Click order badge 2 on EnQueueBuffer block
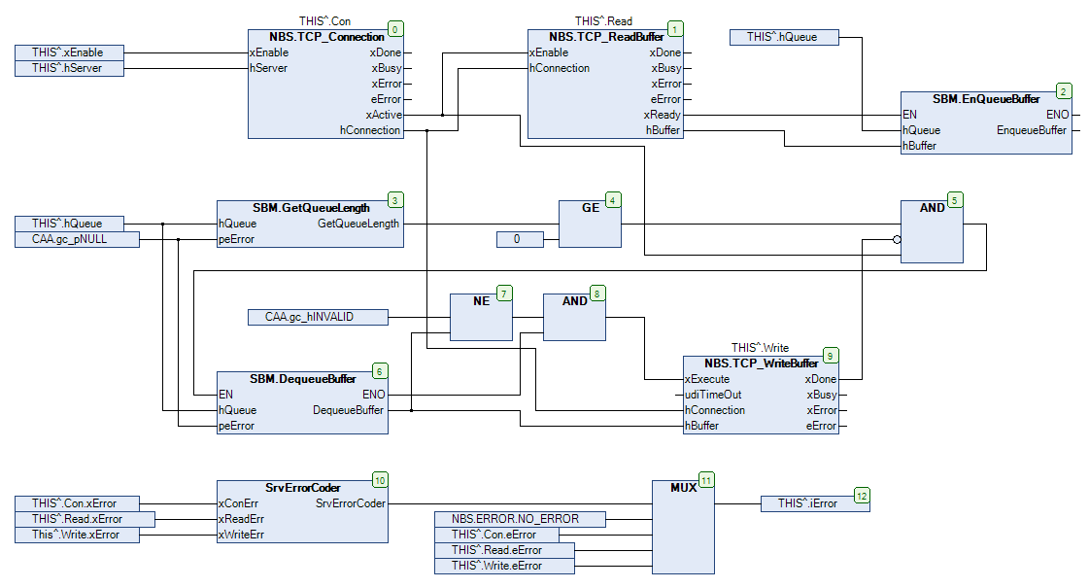 1065,91
